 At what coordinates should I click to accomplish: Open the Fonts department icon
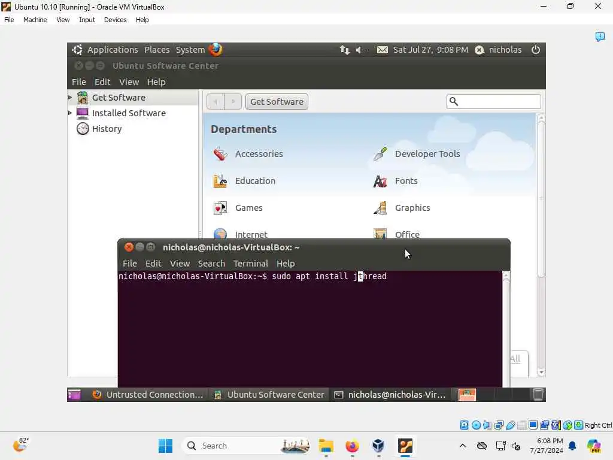[380, 181]
